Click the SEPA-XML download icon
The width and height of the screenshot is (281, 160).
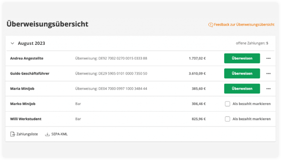[47, 134]
